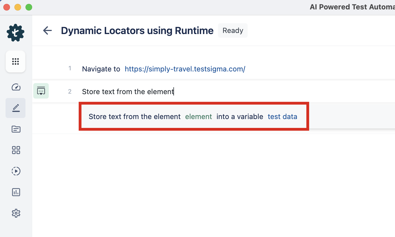Image resolution: width=395 pixels, height=237 pixels.
Task: Click the back arrow near the title
Action: (47, 30)
